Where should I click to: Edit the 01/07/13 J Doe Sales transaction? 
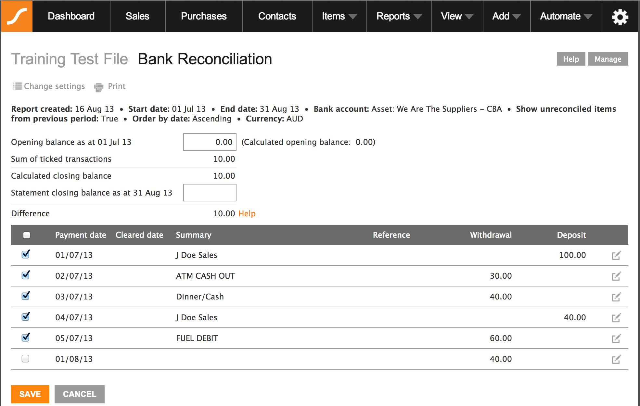point(616,256)
